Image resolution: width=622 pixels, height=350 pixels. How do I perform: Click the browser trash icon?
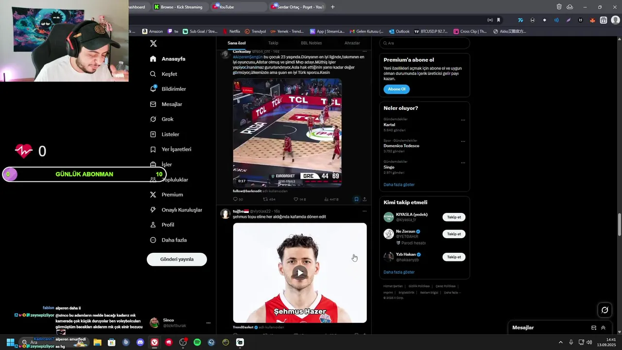pos(559,7)
